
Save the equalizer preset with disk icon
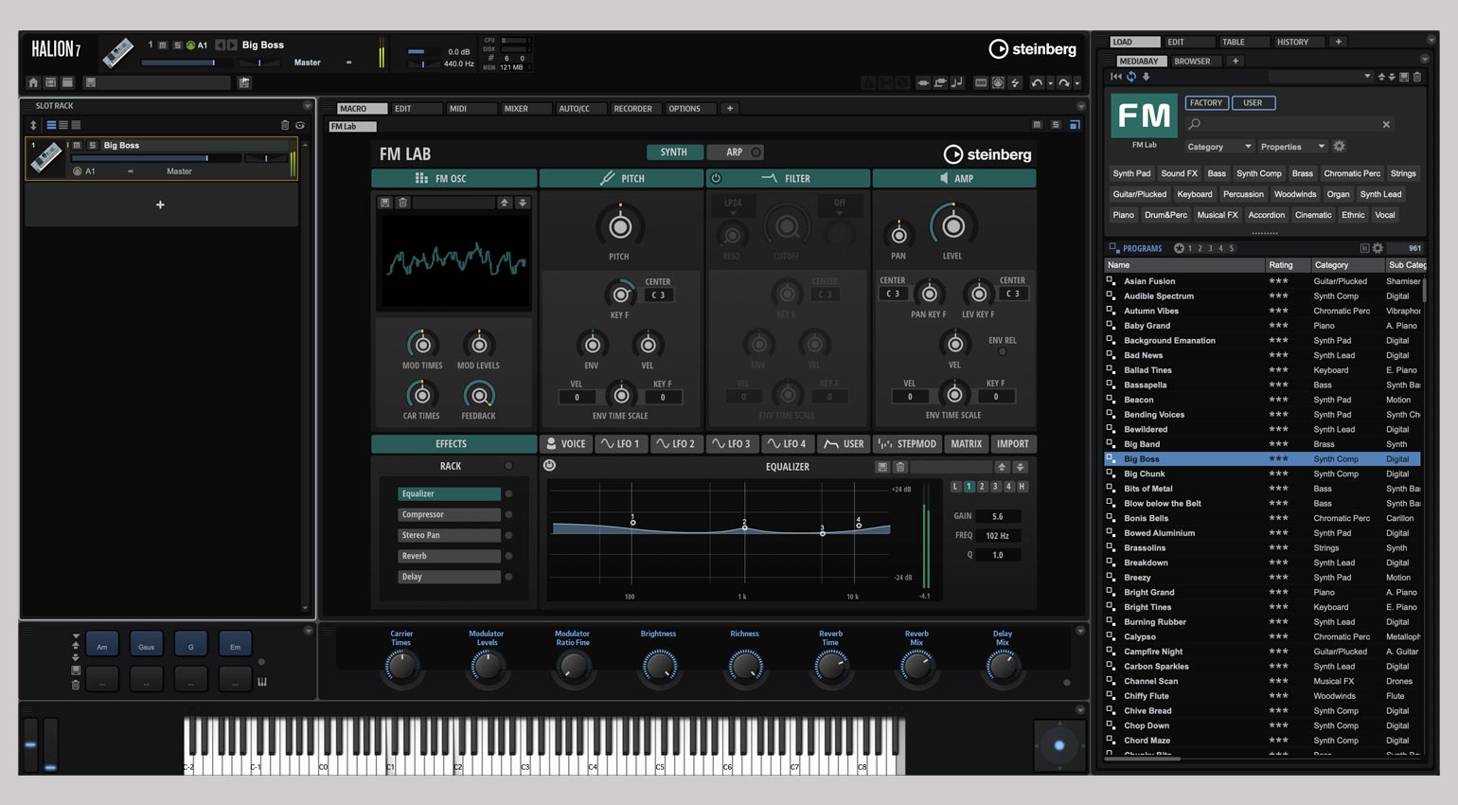[882, 467]
